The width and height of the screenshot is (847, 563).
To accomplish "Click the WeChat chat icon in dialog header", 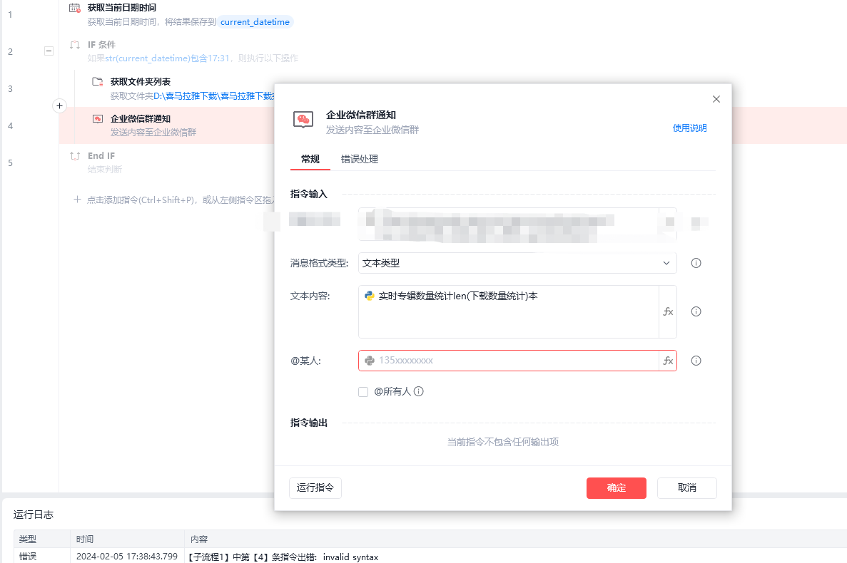I will (303, 120).
